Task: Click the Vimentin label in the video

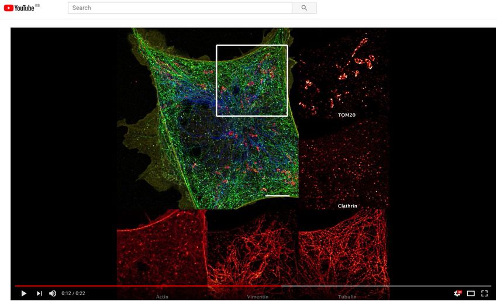Action: click(x=258, y=297)
